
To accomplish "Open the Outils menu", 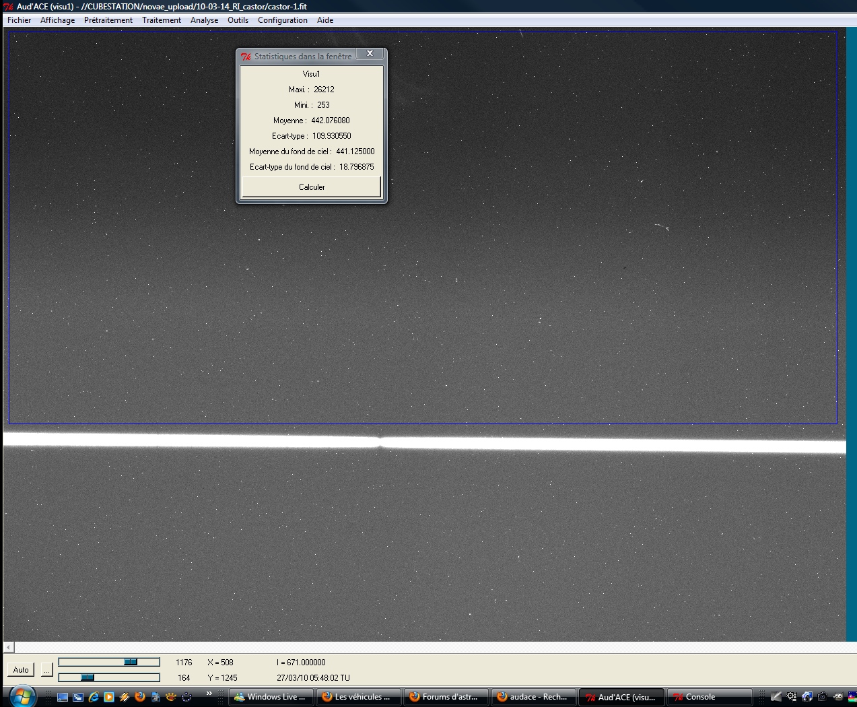I will [238, 20].
